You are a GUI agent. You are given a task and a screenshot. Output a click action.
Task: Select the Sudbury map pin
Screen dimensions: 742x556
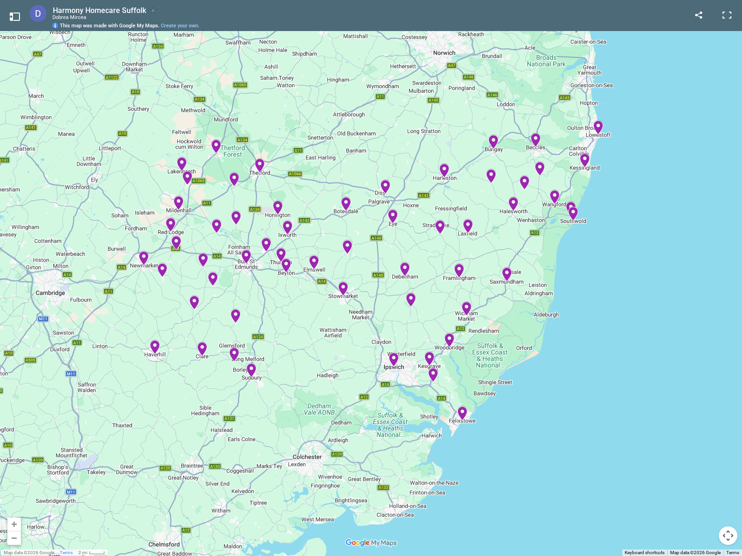[251, 370]
